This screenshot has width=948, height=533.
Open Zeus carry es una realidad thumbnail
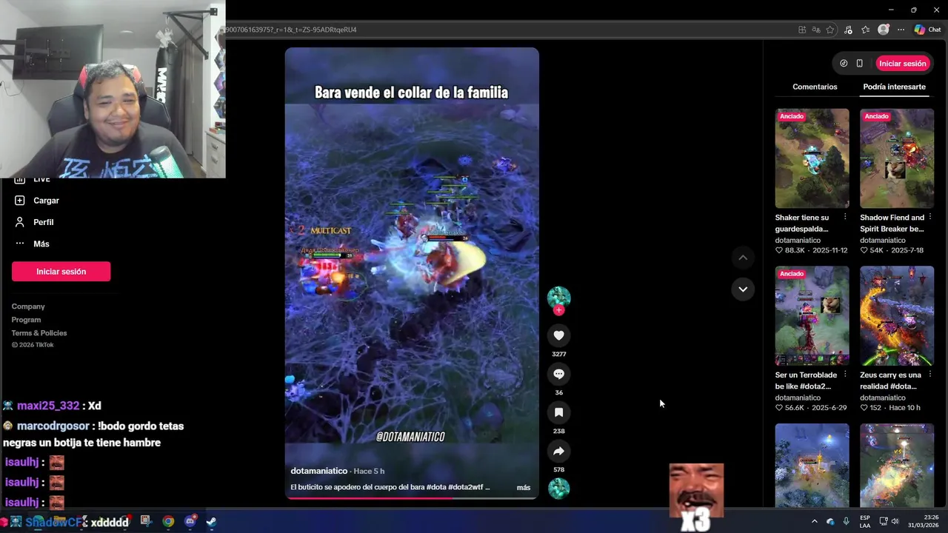pos(897,316)
